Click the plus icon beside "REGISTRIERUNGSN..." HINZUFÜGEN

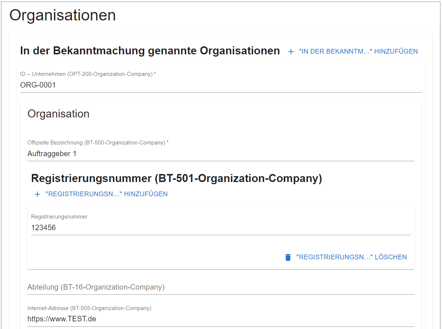(x=37, y=194)
